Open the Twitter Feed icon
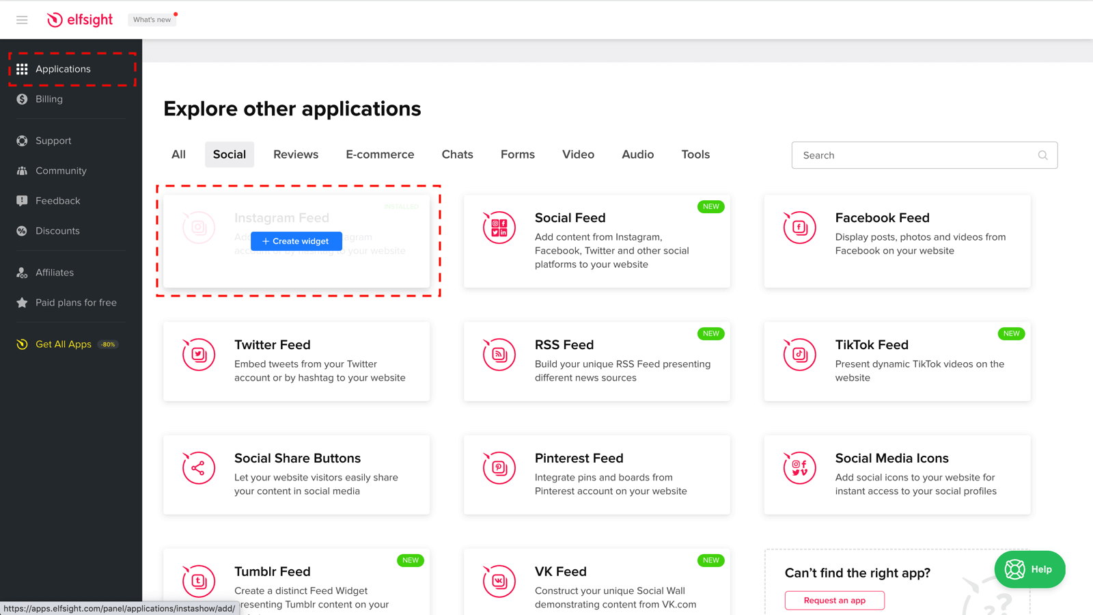This screenshot has height=615, width=1093. click(199, 355)
